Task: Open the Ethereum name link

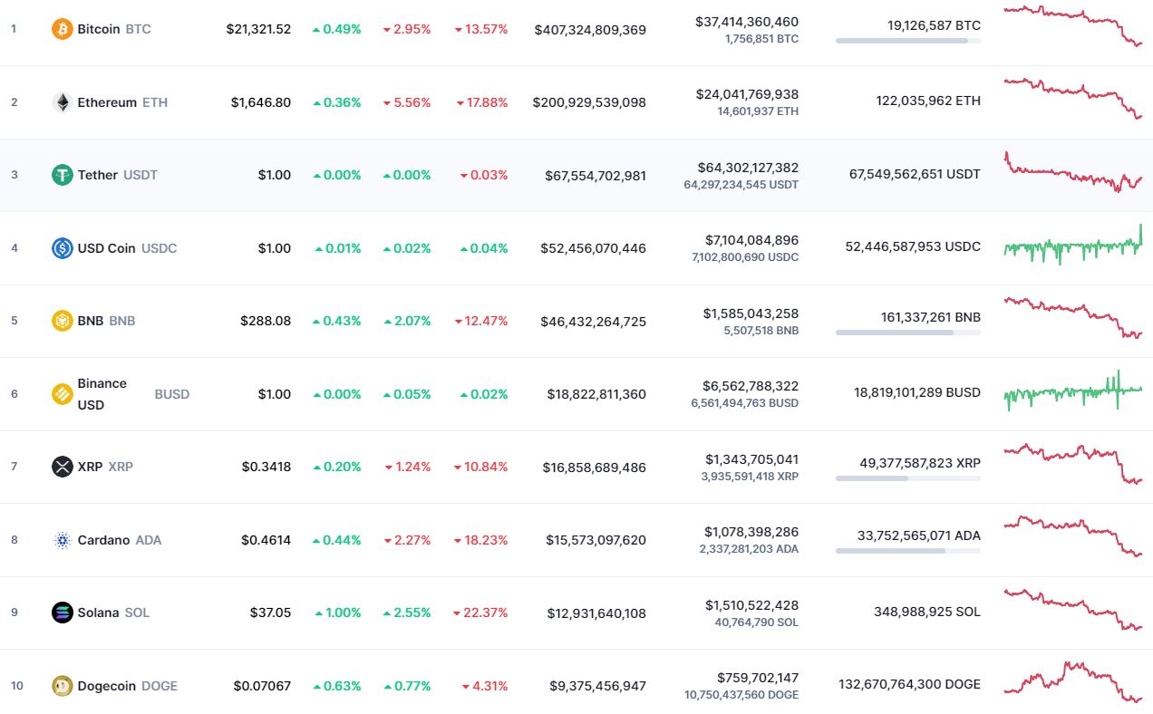Action: (107, 102)
